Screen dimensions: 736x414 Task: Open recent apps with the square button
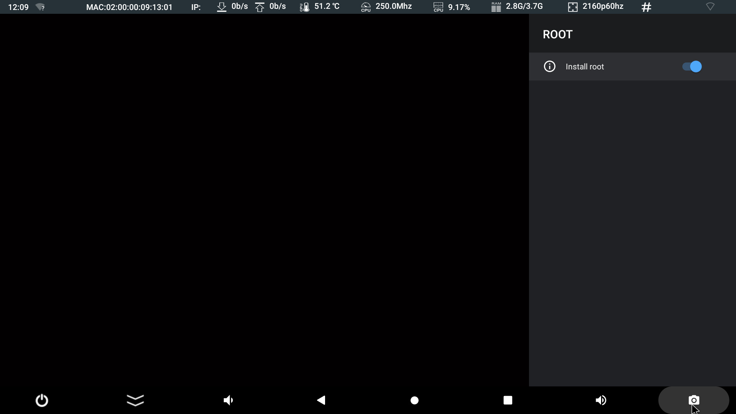(508, 400)
